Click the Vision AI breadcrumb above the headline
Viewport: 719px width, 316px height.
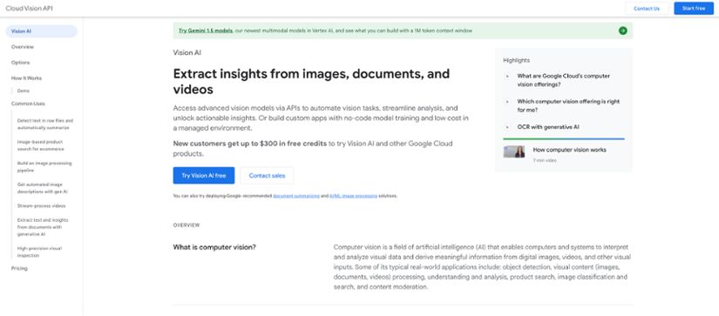[187, 52]
